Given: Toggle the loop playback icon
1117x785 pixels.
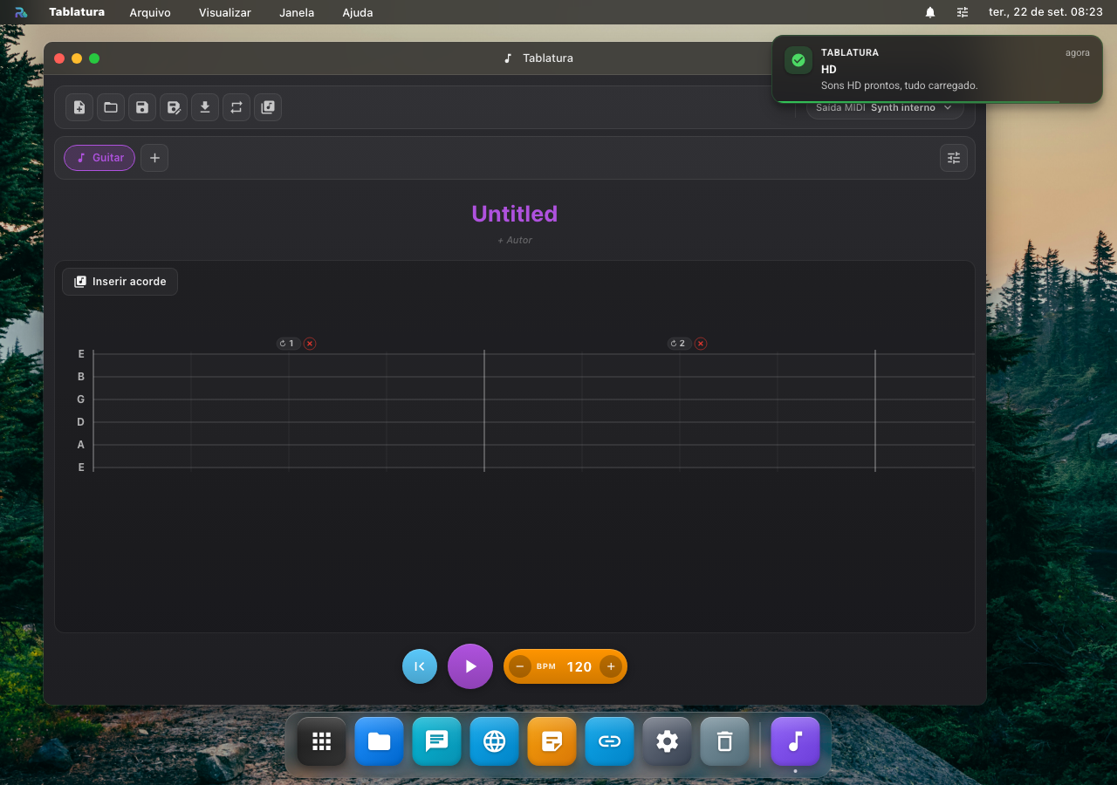Looking at the screenshot, I should coord(236,107).
